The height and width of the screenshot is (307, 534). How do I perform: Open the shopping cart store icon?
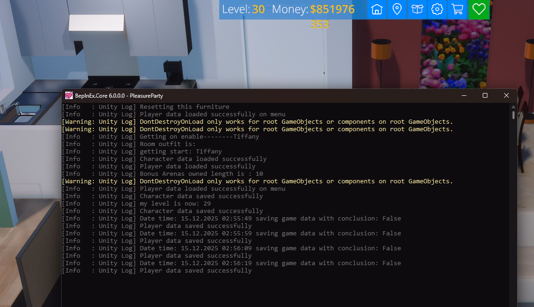(x=457, y=9)
